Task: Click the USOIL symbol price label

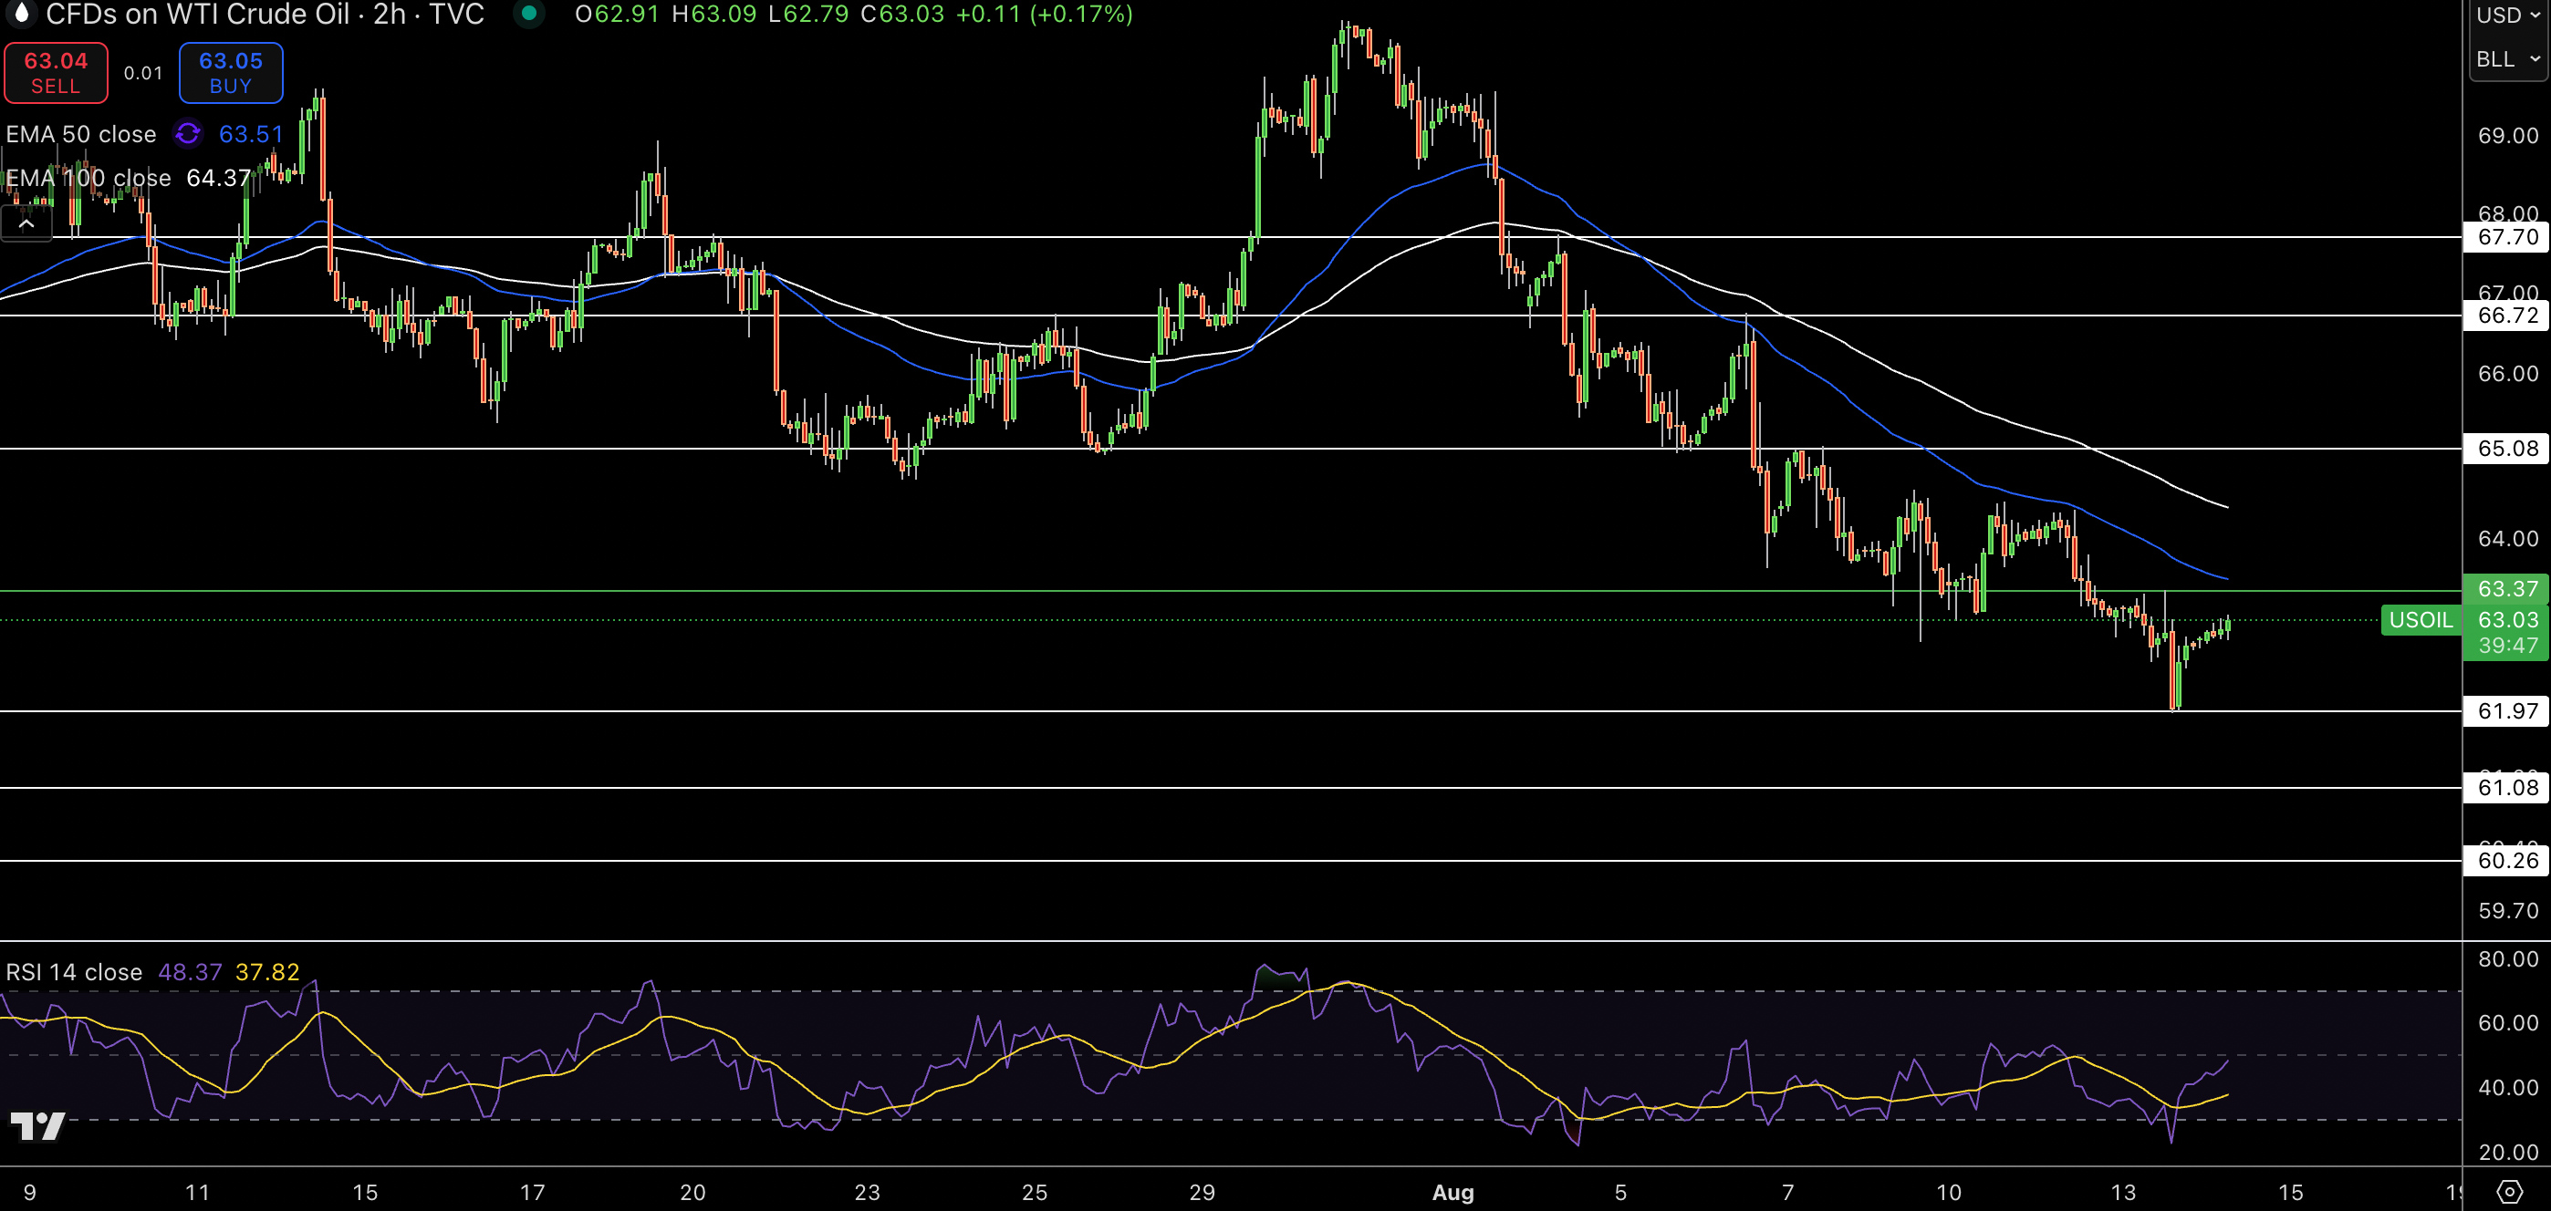Action: (2420, 620)
